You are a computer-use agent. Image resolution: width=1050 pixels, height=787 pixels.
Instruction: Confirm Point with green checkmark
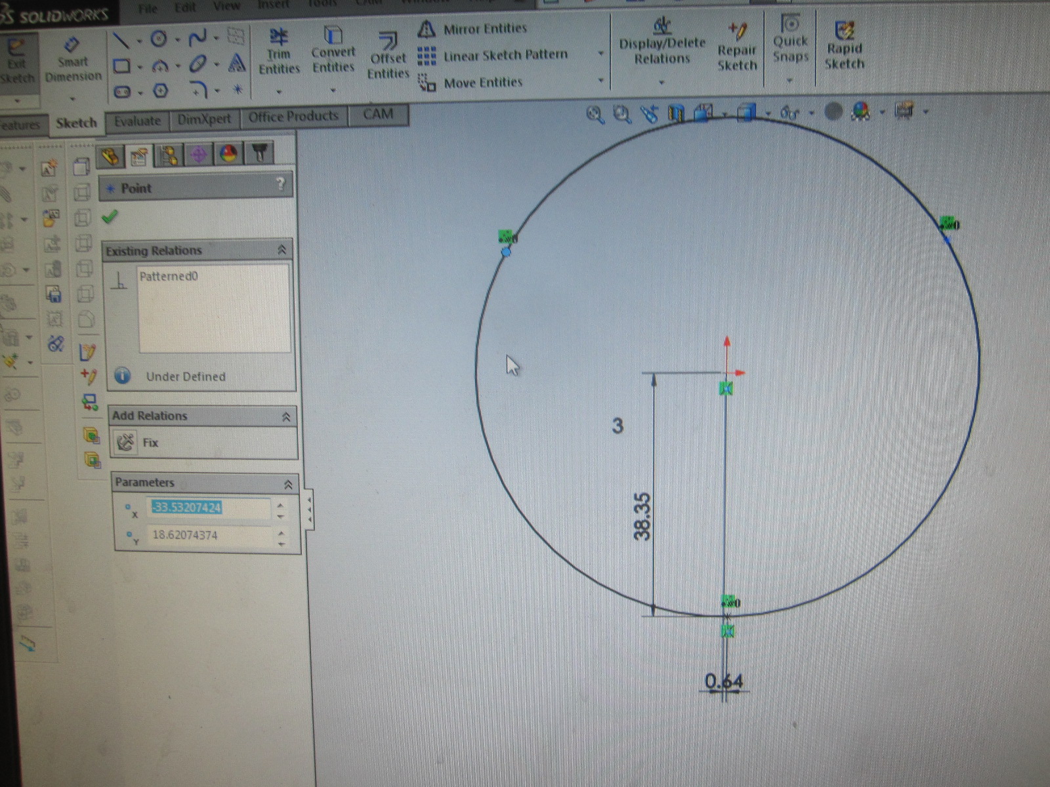tap(110, 216)
